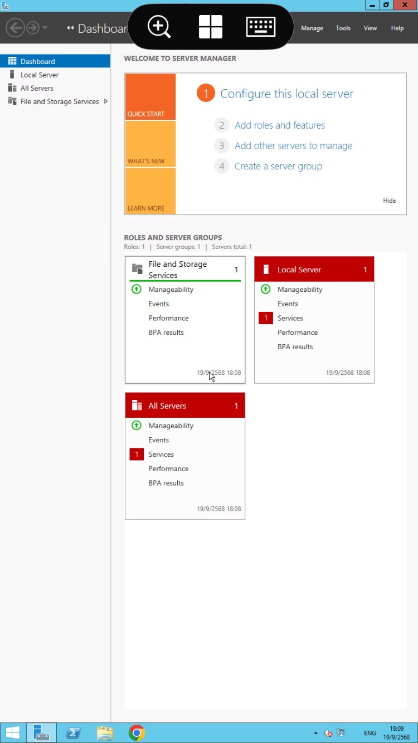Select Local Server in the sidebar
The height and width of the screenshot is (743, 418).
pos(40,75)
